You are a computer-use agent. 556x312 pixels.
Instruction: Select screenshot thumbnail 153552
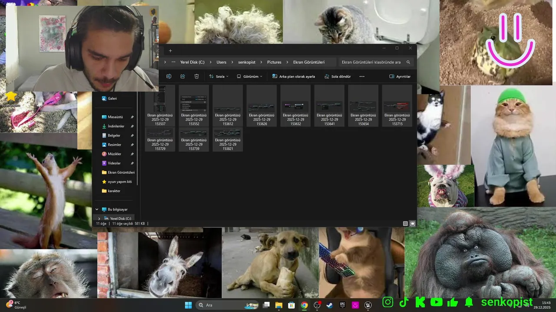click(x=194, y=105)
